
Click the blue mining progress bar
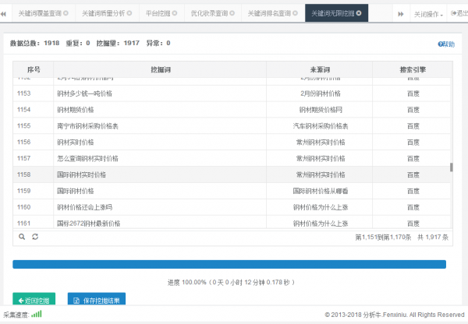click(x=229, y=264)
